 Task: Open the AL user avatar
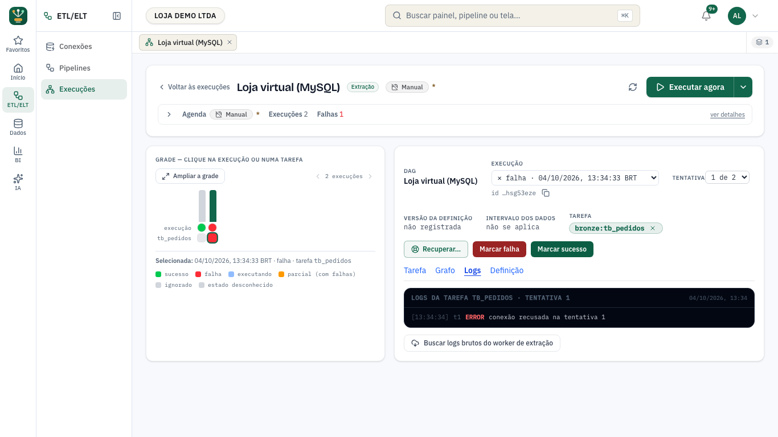(737, 16)
